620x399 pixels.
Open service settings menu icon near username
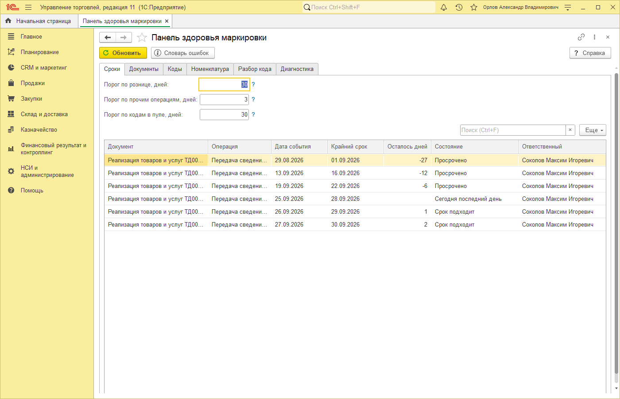tap(568, 7)
